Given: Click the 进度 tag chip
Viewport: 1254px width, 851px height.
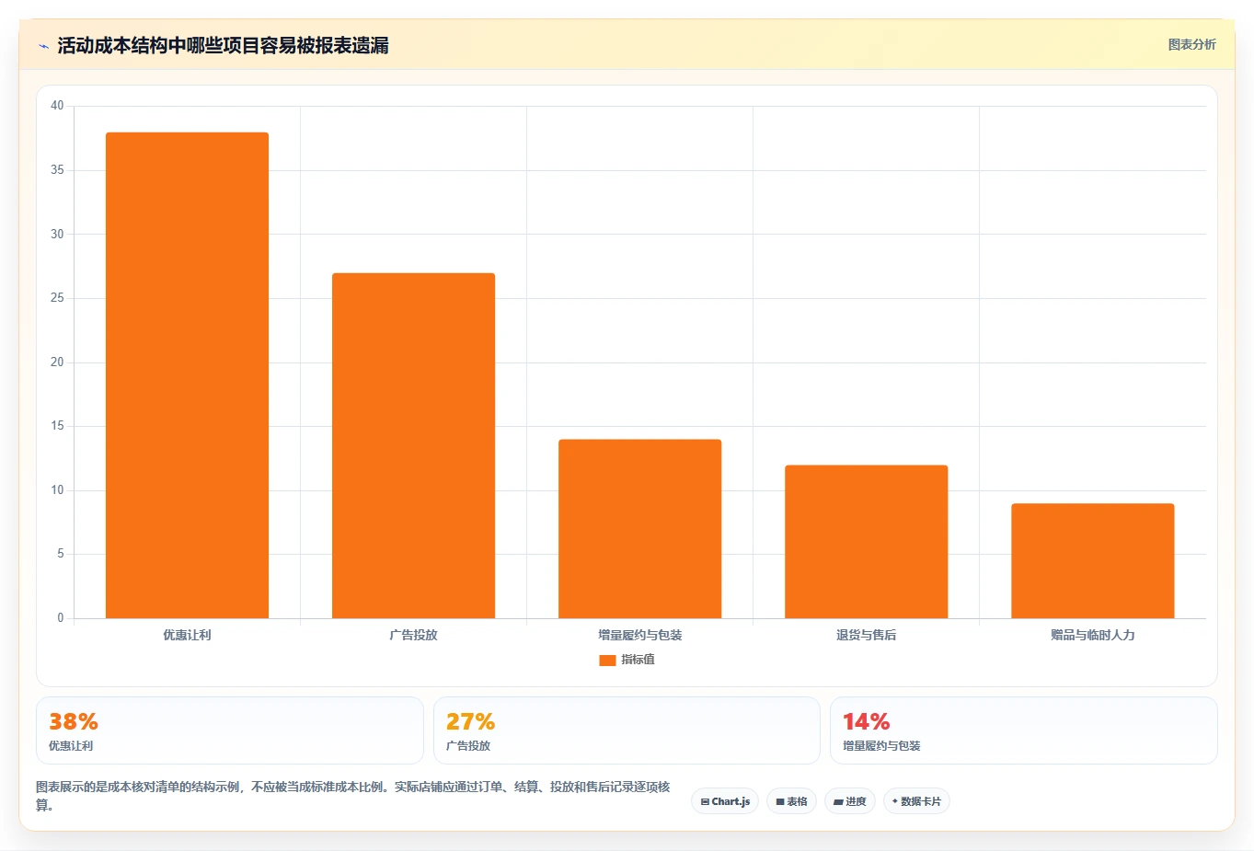Looking at the screenshot, I should coord(850,801).
